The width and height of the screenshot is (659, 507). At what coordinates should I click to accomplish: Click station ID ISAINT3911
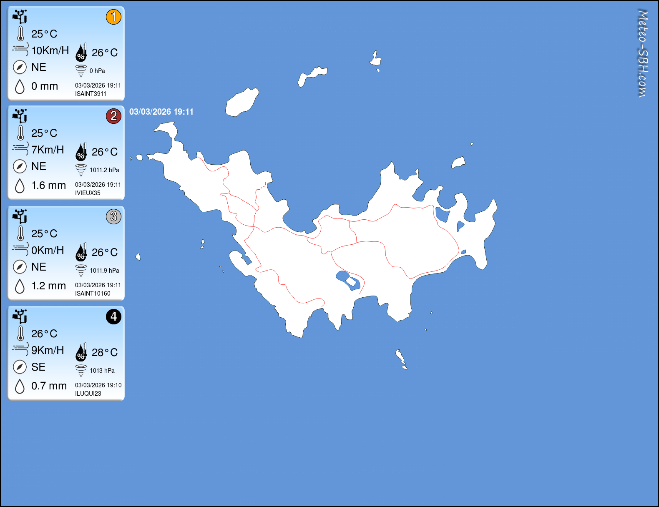[91, 94]
